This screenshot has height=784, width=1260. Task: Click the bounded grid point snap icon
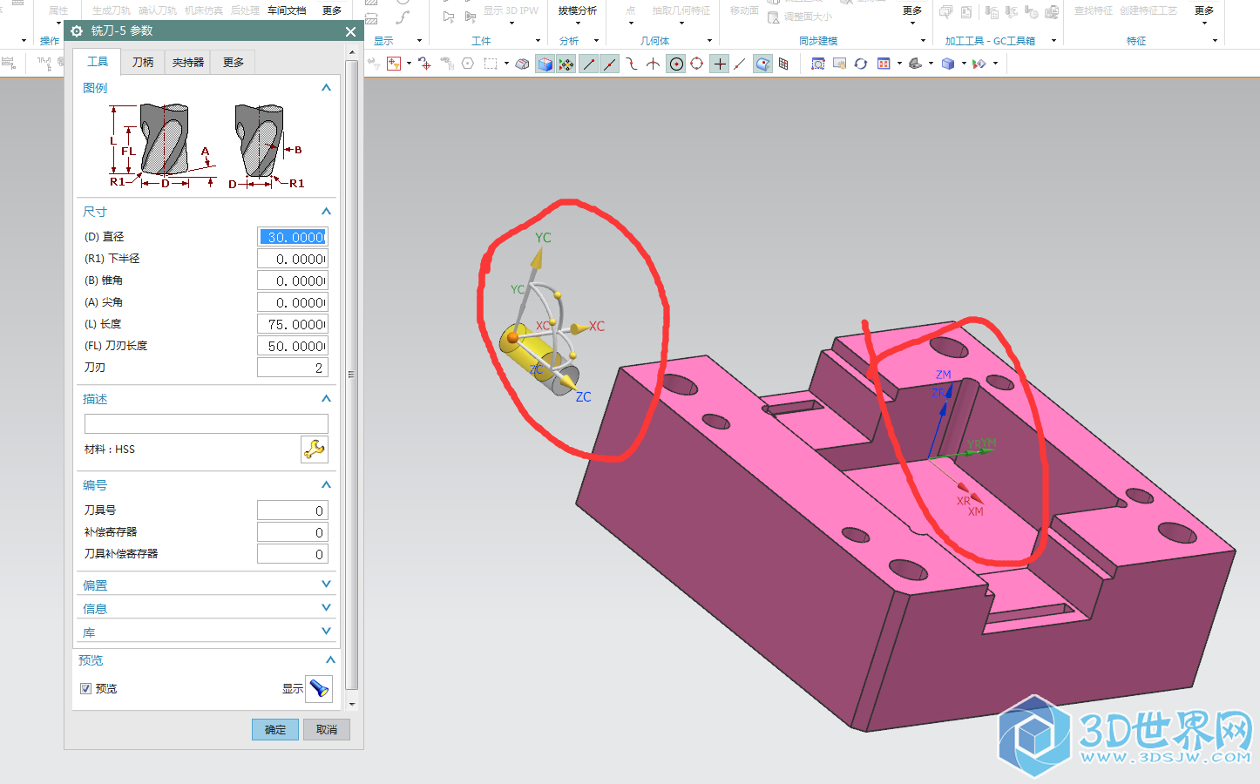point(783,64)
